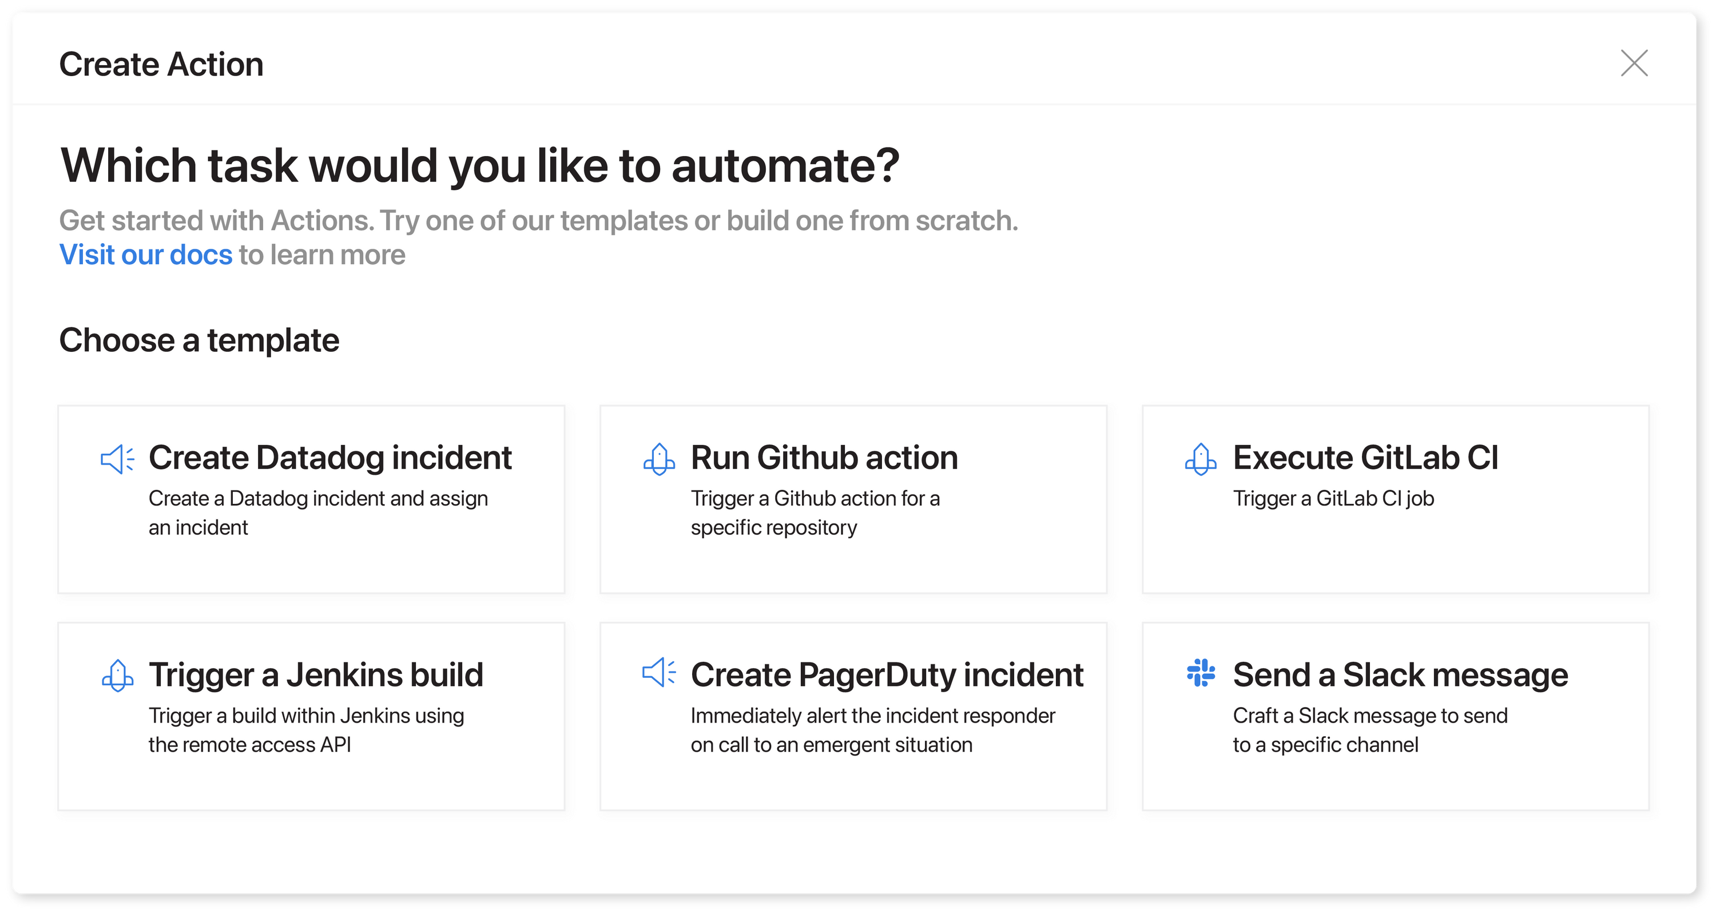Click the Slack logo icon
This screenshot has height=913, width=1716.
click(1201, 673)
